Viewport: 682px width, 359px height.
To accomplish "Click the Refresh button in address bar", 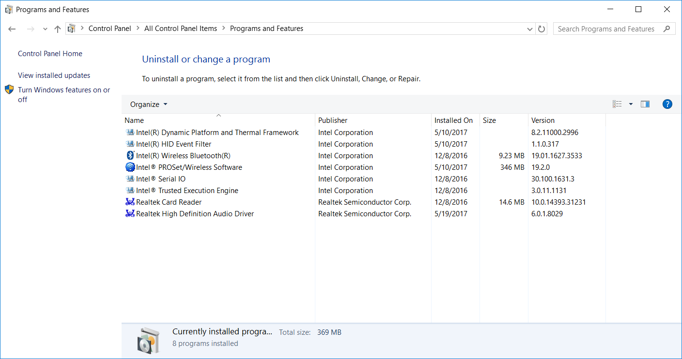I will (542, 29).
